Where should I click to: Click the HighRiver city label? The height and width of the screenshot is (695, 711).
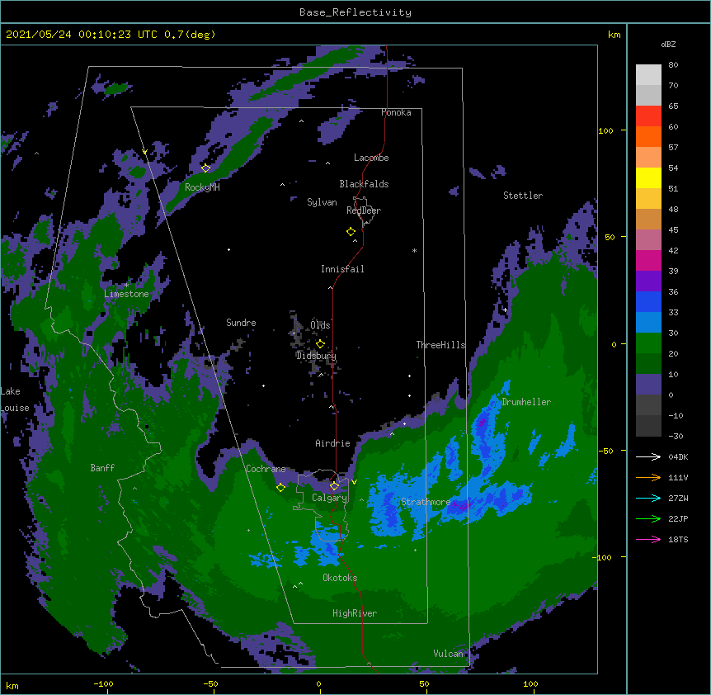click(x=355, y=613)
